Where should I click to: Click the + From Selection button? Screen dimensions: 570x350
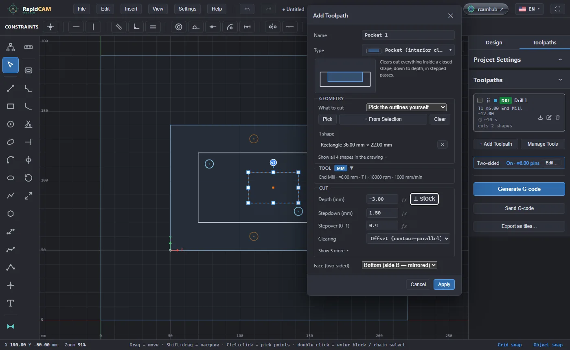pyautogui.click(x=383, y=119)
